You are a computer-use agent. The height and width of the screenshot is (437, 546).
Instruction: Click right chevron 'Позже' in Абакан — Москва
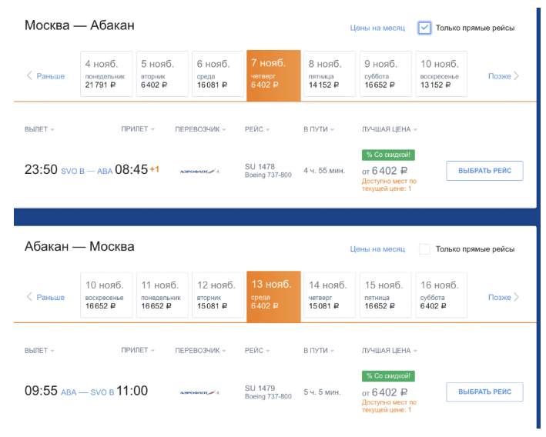click(x=504, y=297)
